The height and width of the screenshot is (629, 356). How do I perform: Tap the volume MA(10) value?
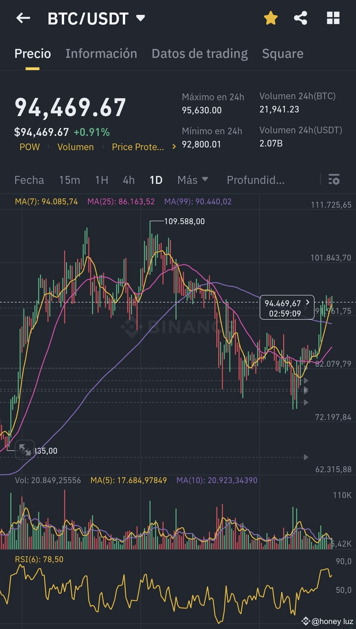(x=217, y=480)
